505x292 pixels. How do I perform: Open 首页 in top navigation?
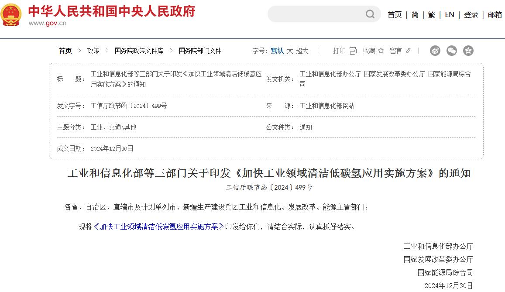[395, 15]
